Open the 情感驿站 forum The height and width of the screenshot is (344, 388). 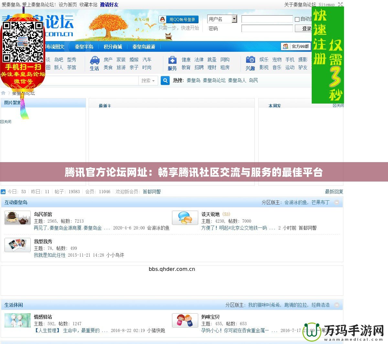(43, 317)
